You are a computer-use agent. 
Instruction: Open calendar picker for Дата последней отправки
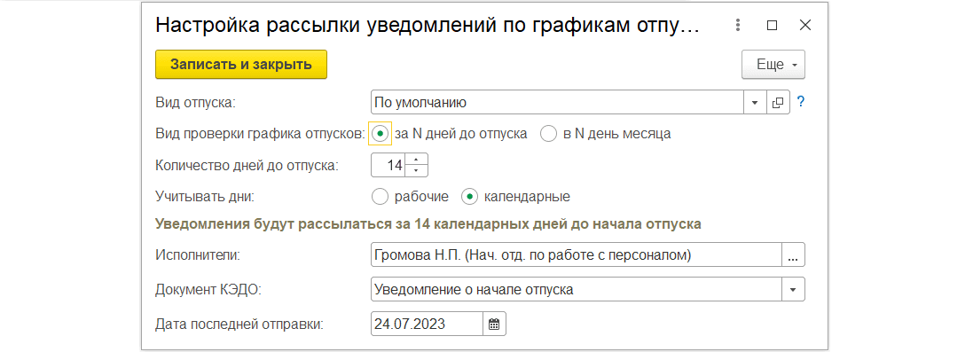pos(494,324)
